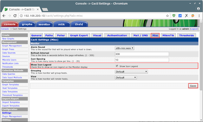Open the General settings tab
203x122 pixels.
point(36,35)
